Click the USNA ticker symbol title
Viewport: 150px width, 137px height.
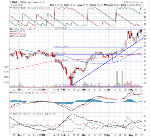[13, 2]
